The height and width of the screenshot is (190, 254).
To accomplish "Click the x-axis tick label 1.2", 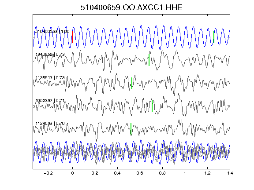I will tap(207, 173).
